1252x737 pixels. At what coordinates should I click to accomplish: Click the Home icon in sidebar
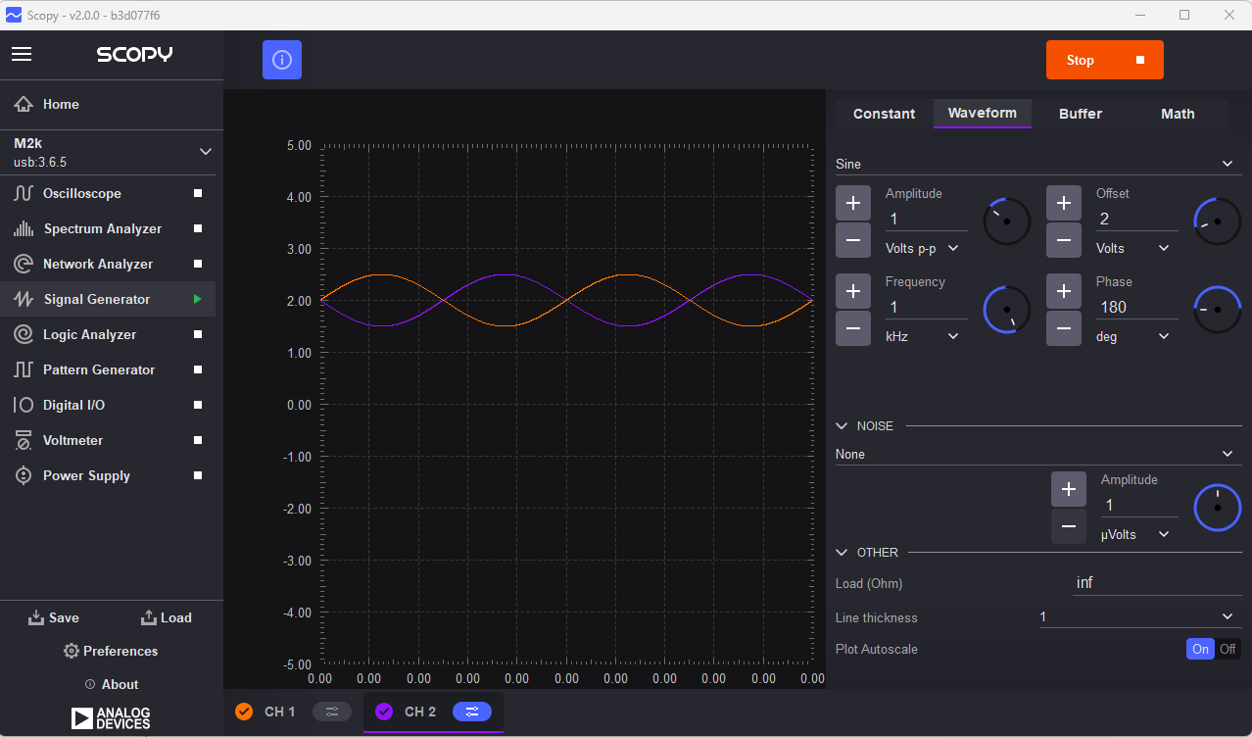pos(24,104)
